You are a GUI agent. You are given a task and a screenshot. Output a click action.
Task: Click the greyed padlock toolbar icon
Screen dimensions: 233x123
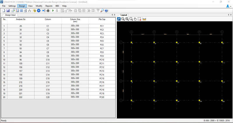(57, 10)
